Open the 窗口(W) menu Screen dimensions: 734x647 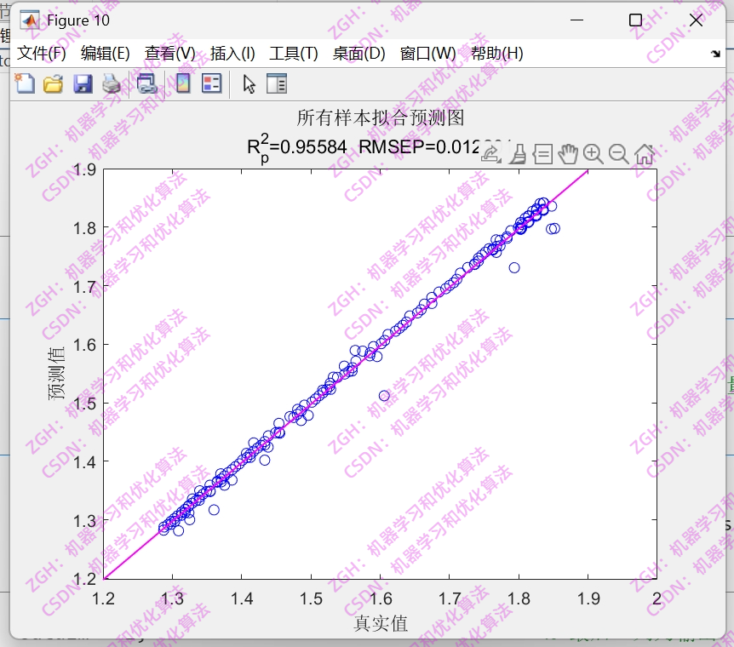pos(427,54)
